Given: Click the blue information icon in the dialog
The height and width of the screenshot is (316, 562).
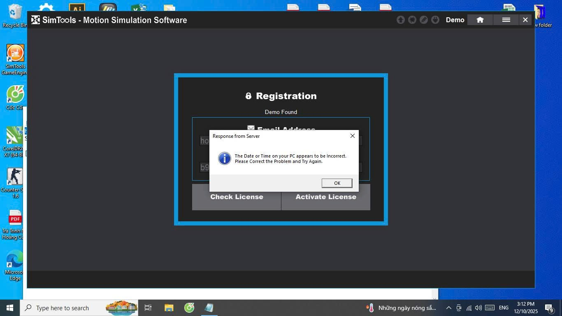Looking at the screenshot, I should 225,158.
